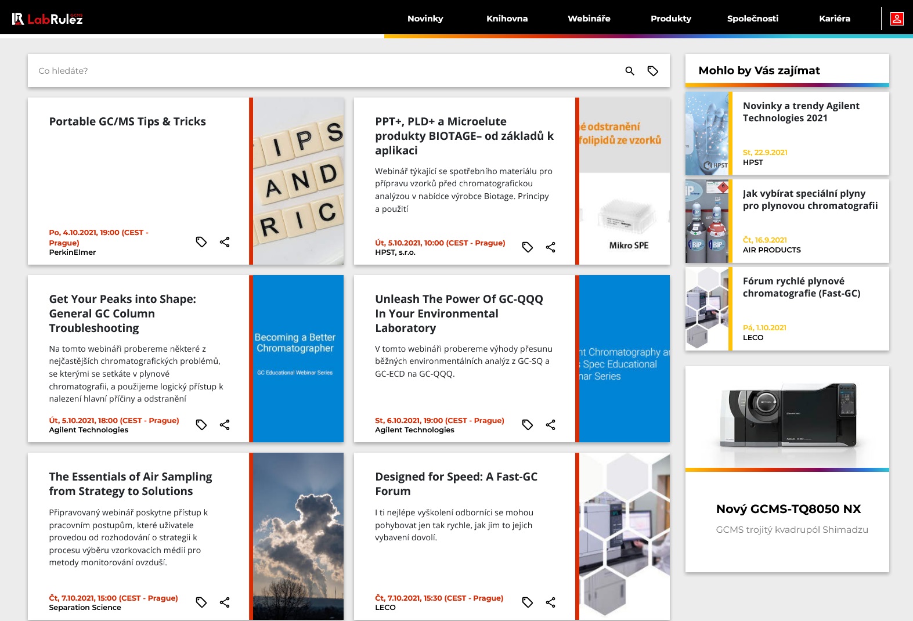Open the user account icon

click(x=897, y=19)
